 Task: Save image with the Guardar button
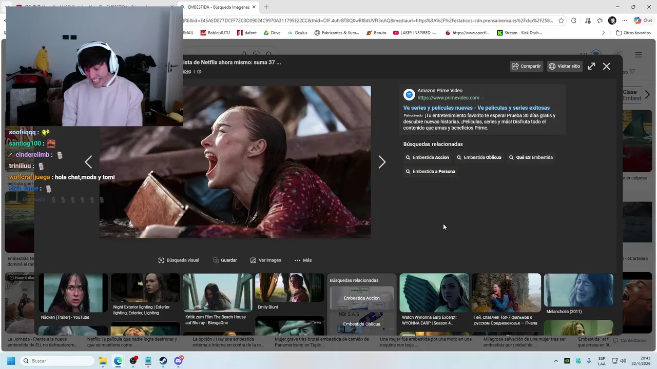225,260
